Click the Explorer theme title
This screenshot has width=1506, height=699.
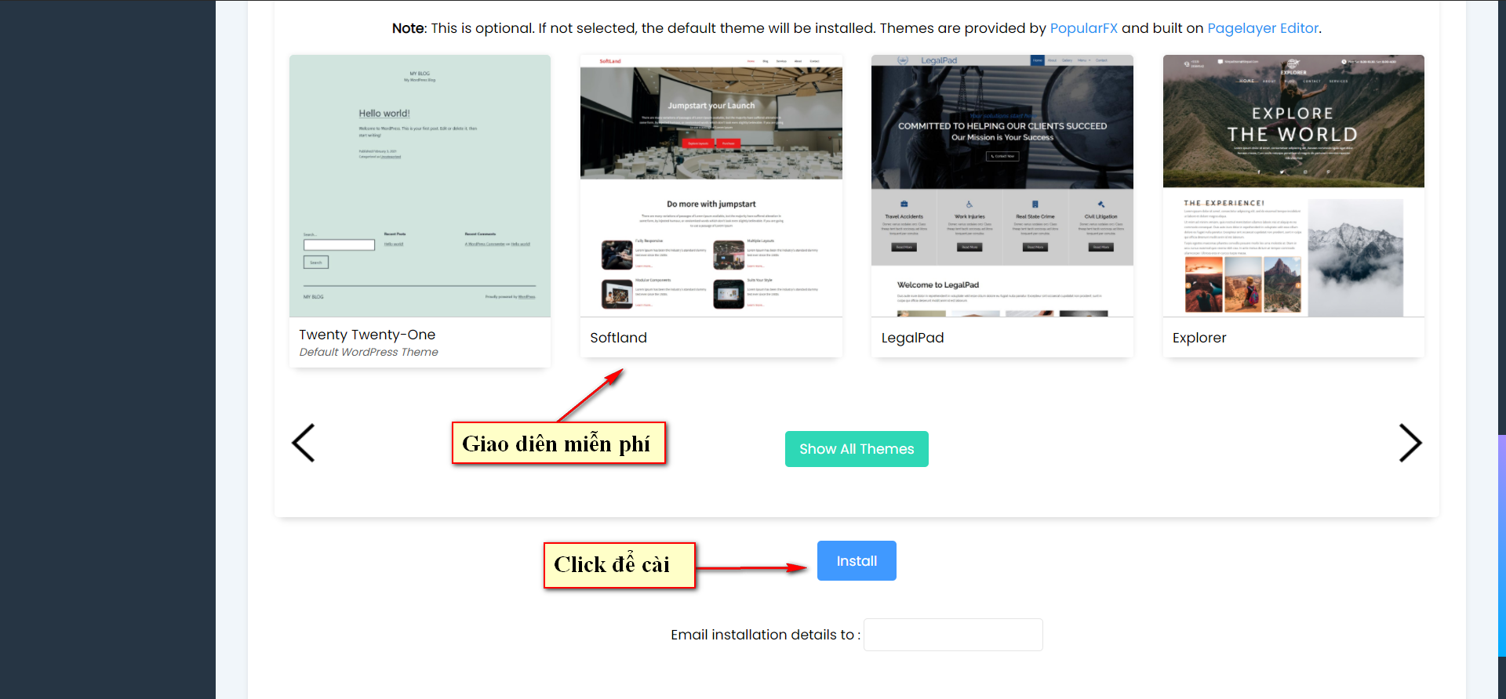tap(1199, 338)
